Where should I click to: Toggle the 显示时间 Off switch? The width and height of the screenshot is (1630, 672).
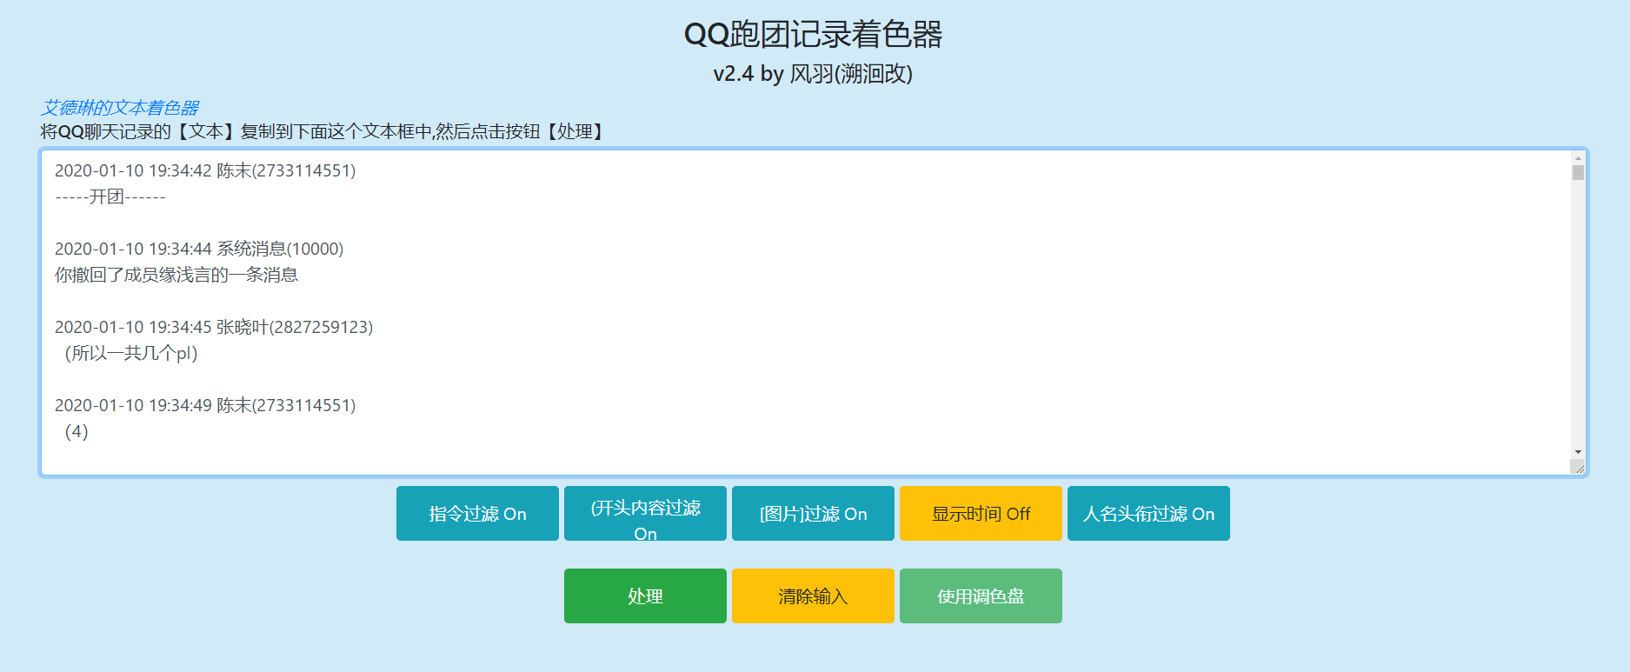981,513
